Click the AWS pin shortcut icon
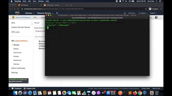Viewport: 172px width, 96px height. 57,13
